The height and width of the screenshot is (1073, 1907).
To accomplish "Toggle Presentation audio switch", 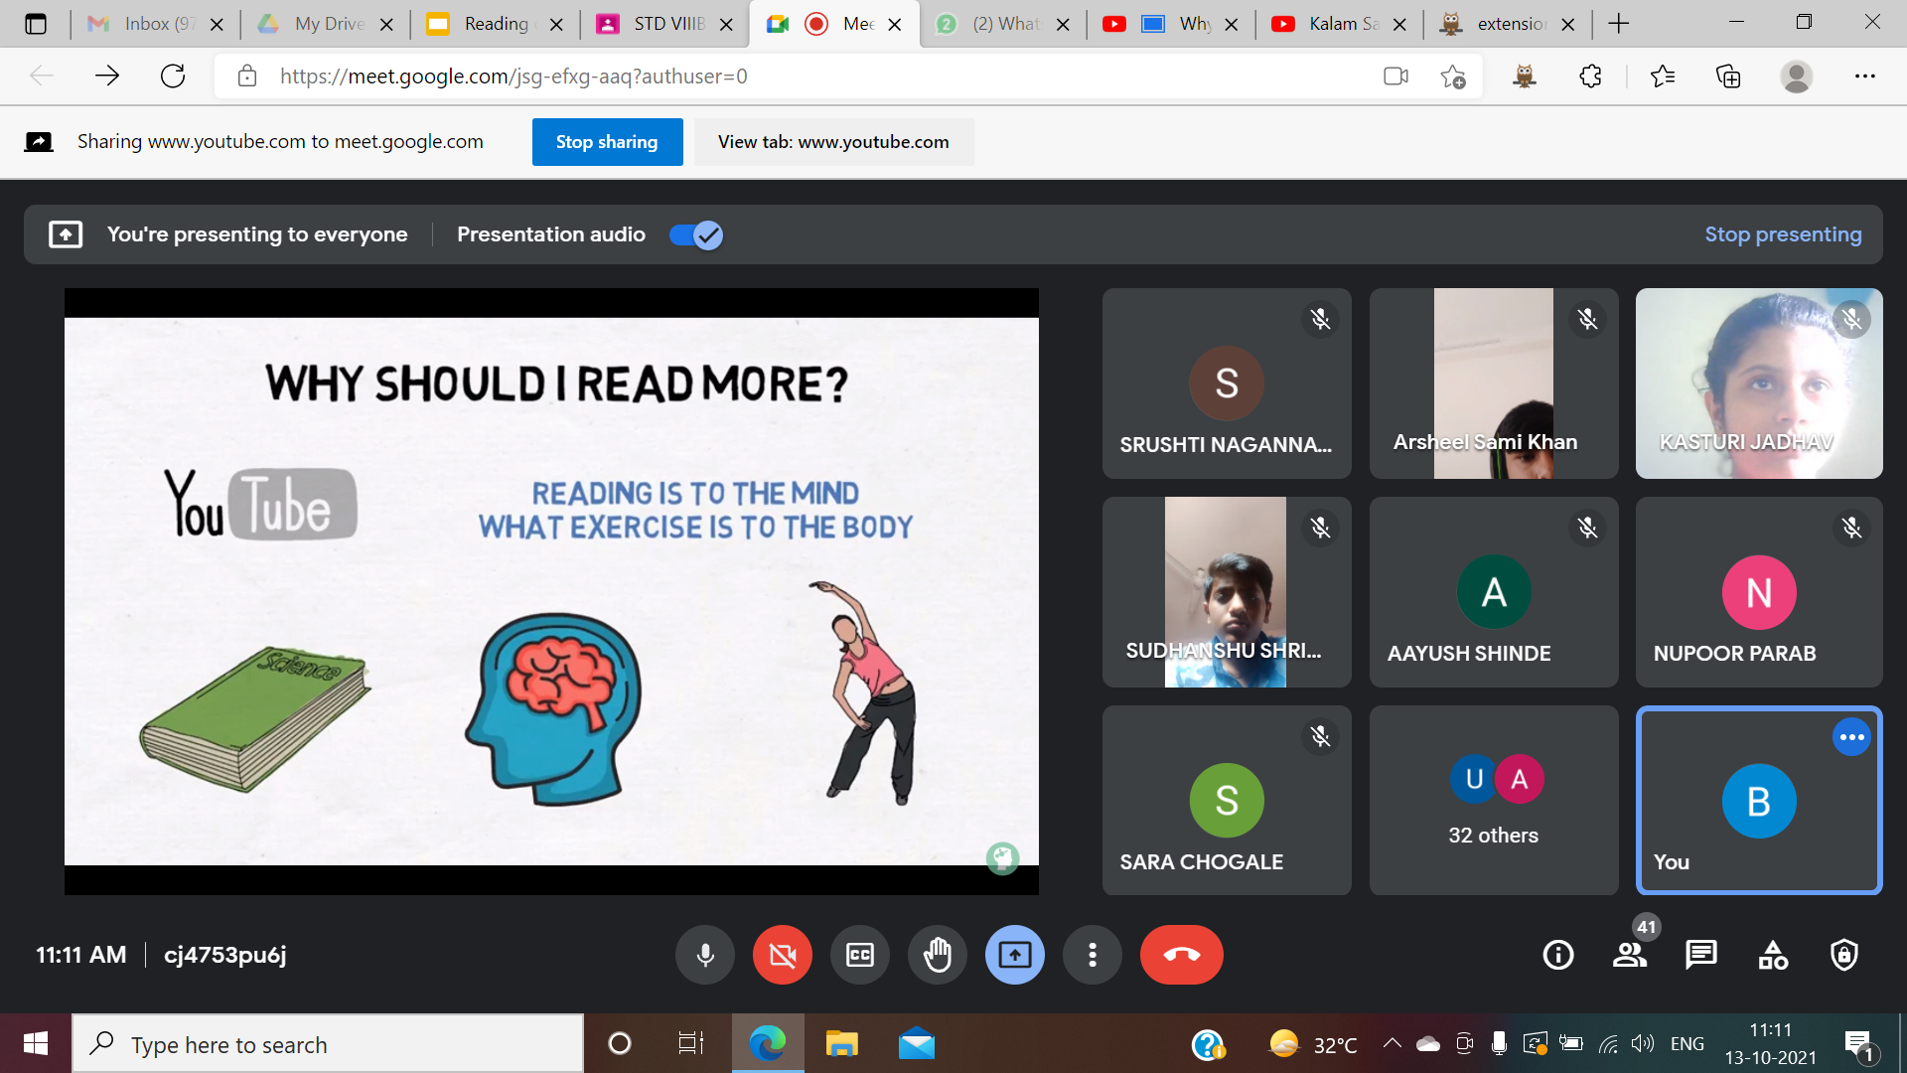I will [695, 234].
